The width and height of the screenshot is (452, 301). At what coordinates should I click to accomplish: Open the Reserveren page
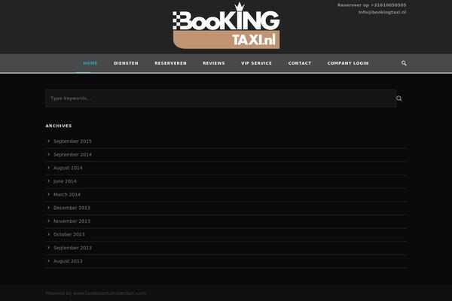click(x=171, y=63)
